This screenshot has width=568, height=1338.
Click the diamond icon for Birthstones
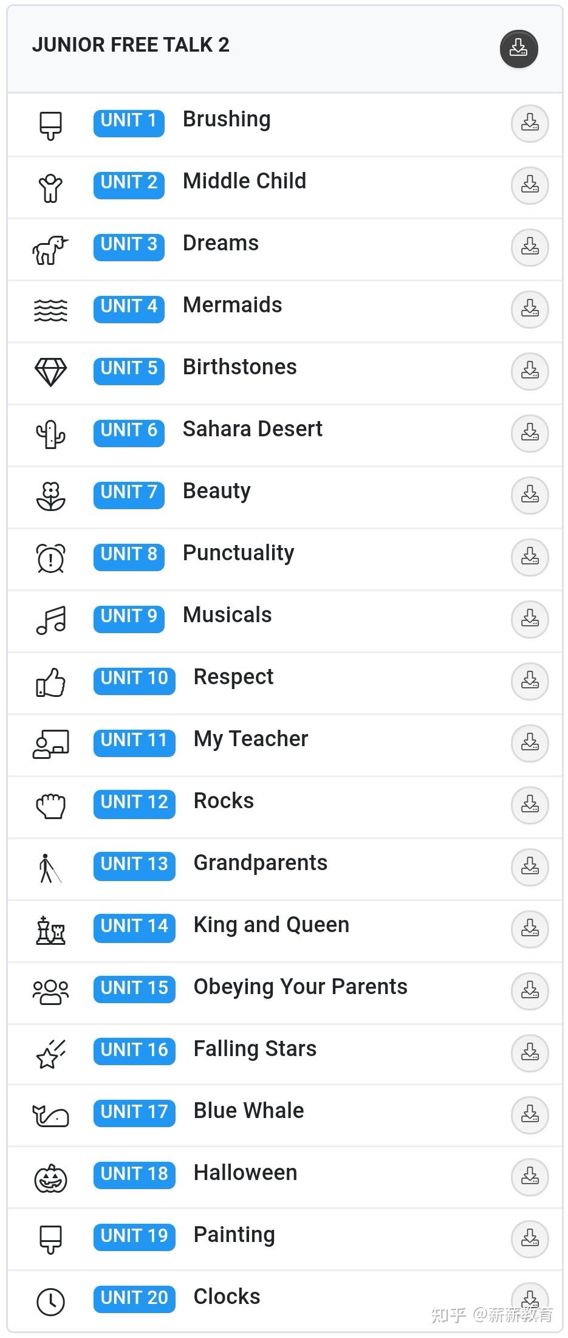point(50,372)
